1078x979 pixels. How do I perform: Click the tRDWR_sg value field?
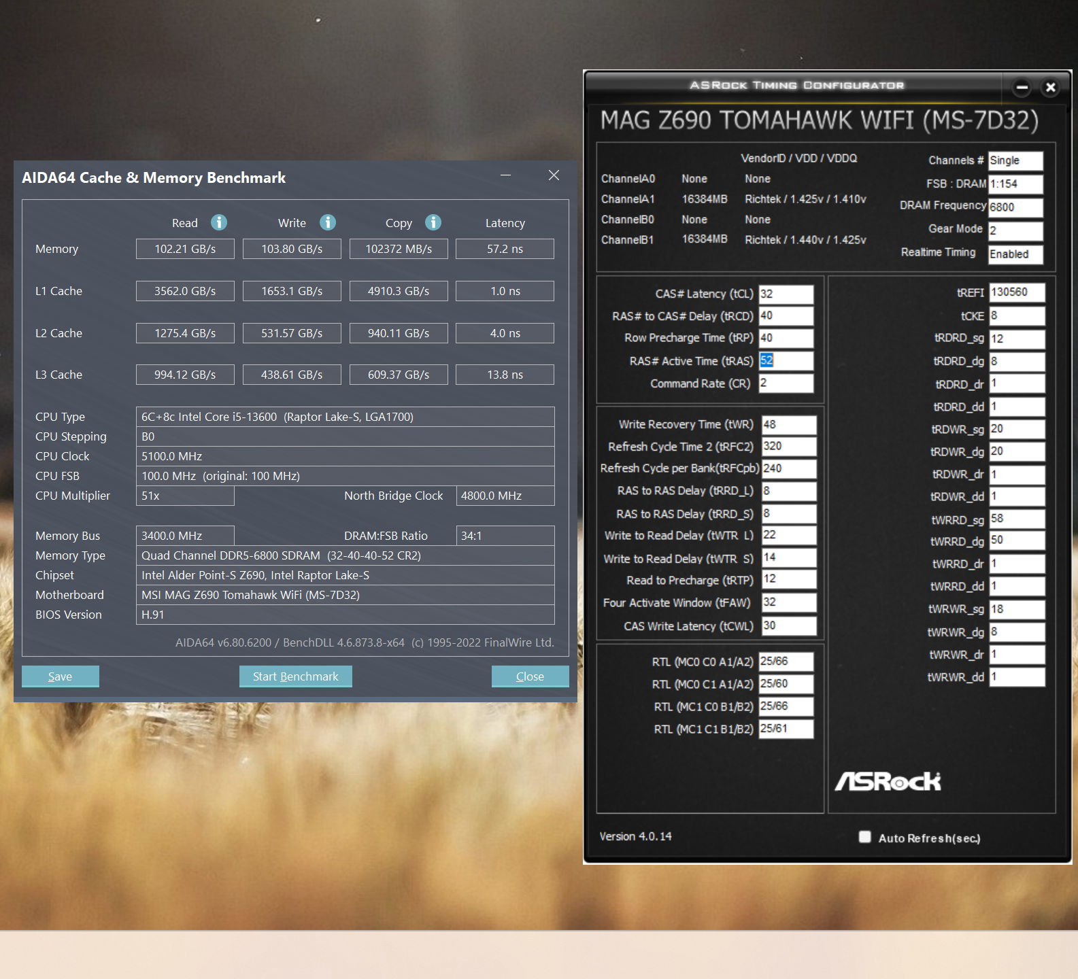pyautogui.click(x=1017, y=429)
